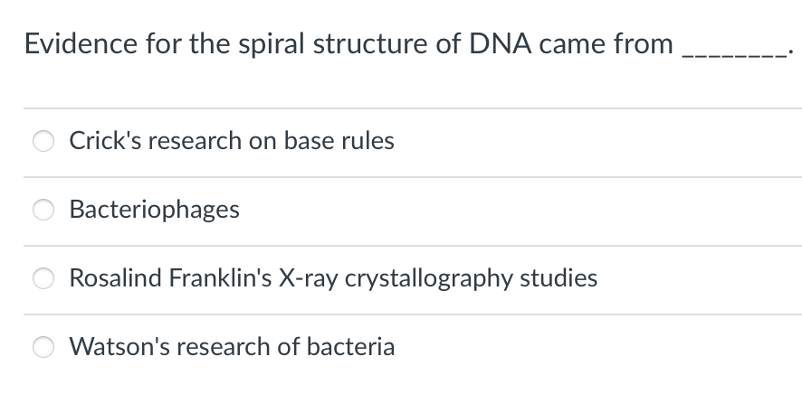Select the Crick's research on base rules radio button

pos(43,141)
